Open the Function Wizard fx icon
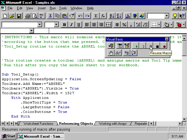 click(x=103, y=16)
